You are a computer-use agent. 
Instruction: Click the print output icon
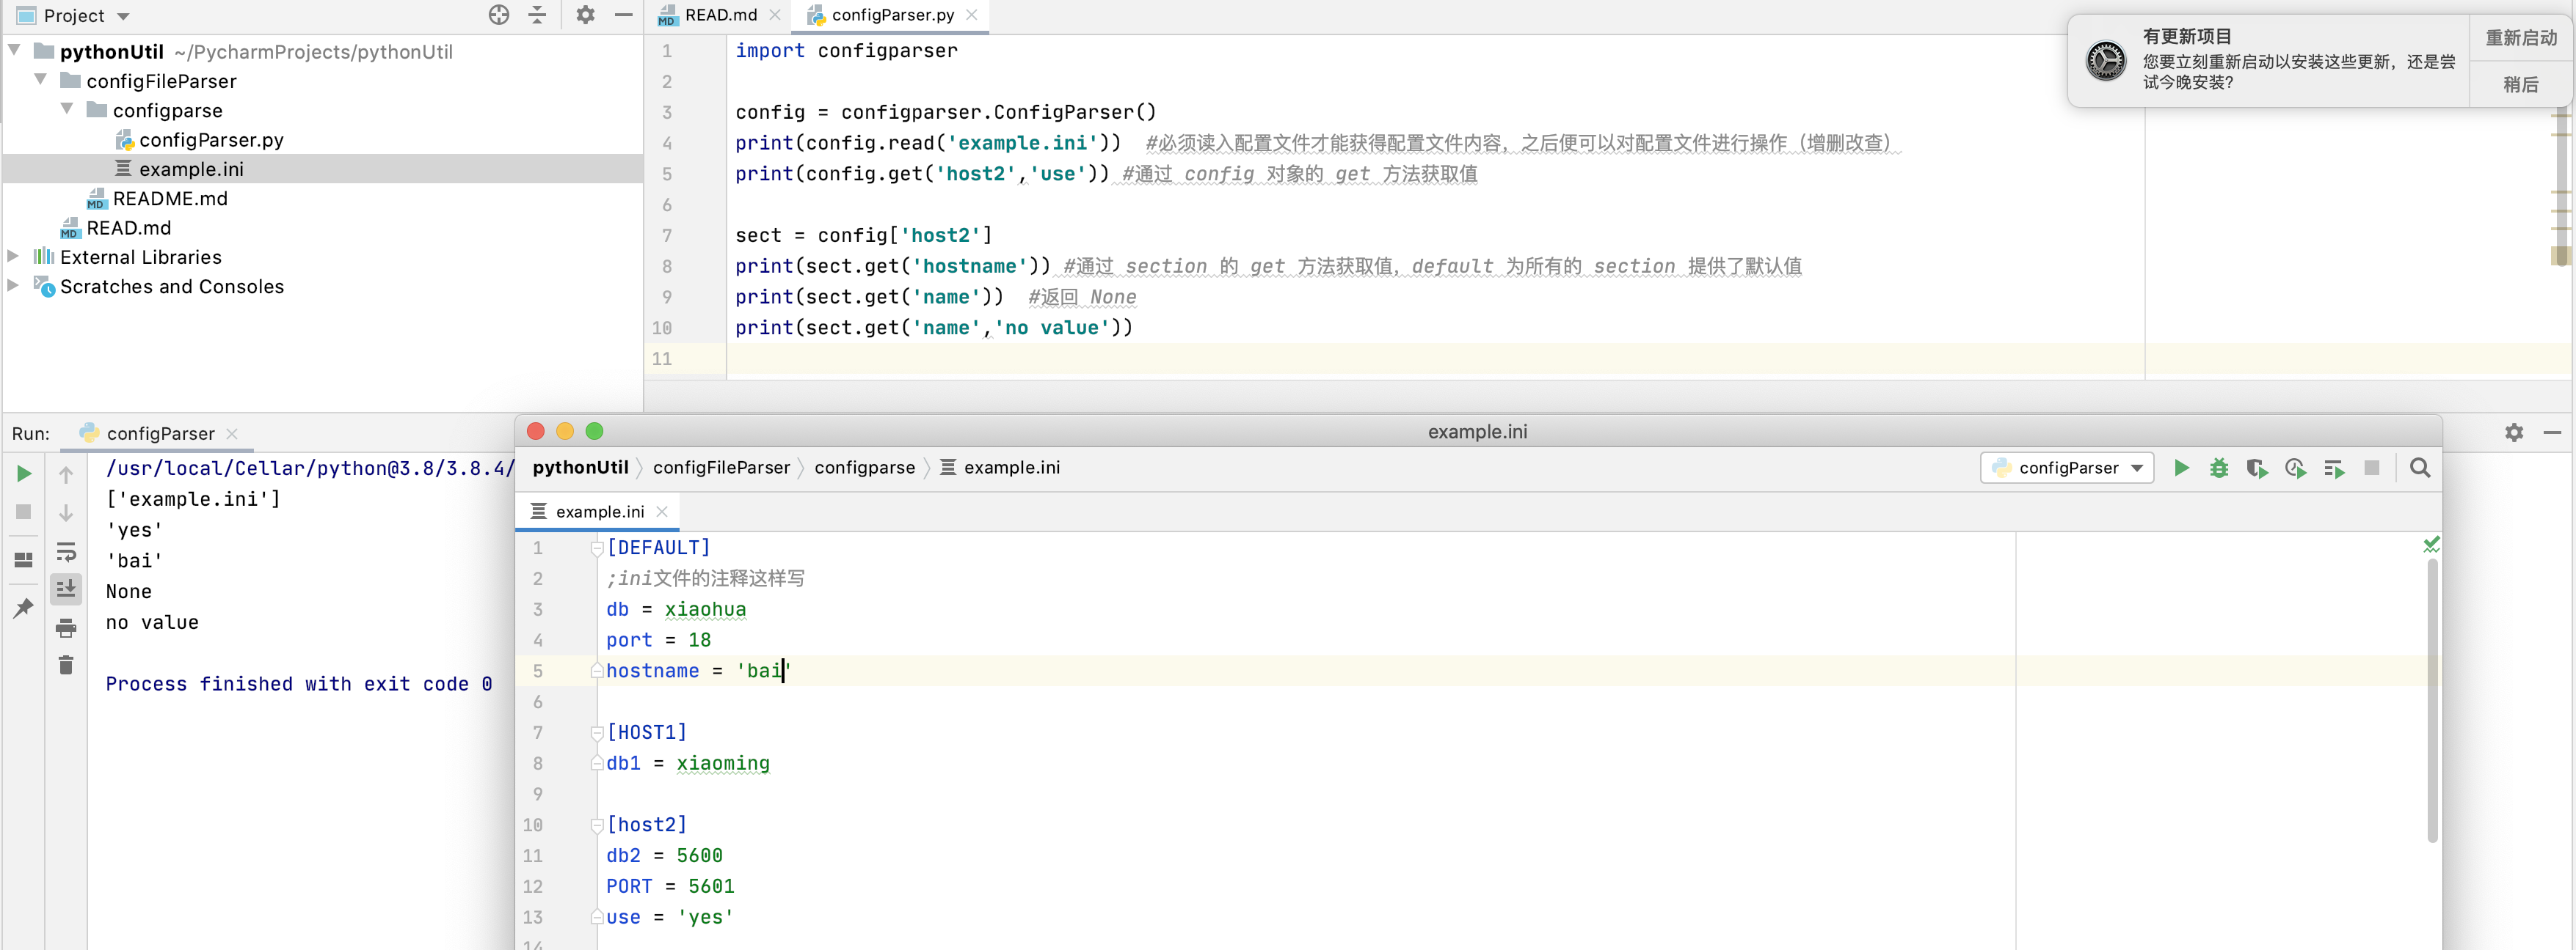[66, 627]
